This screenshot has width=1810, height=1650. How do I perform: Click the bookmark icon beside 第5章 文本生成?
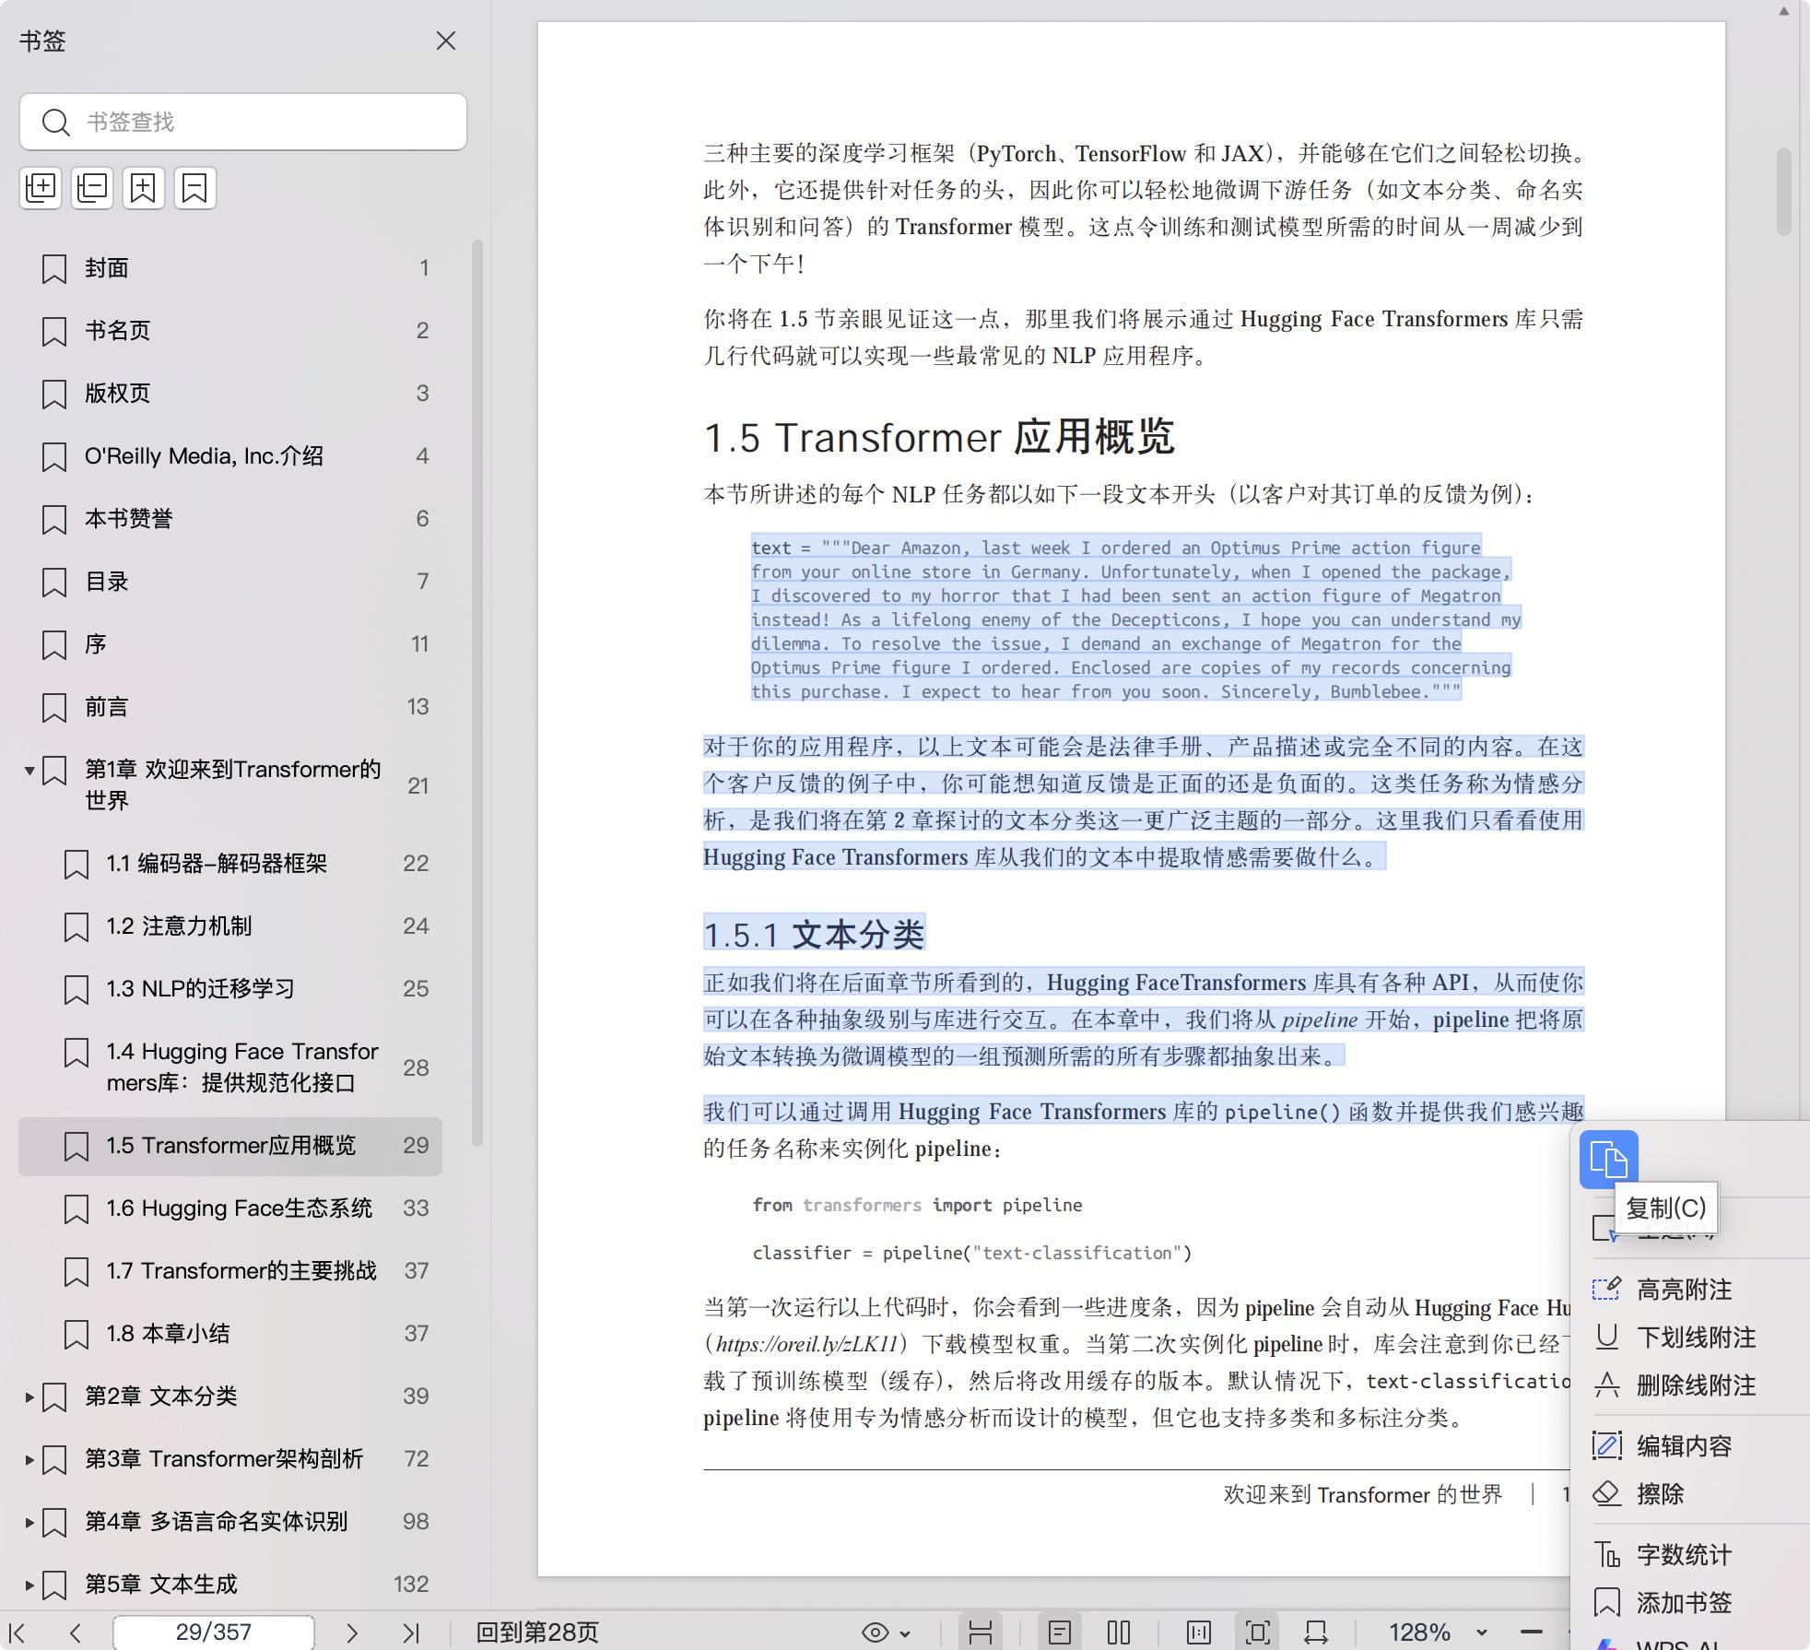54,1585
